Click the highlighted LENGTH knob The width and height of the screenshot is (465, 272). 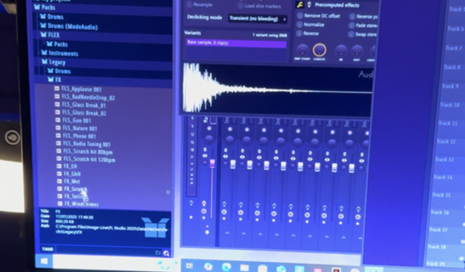click(x=319, y=50)
